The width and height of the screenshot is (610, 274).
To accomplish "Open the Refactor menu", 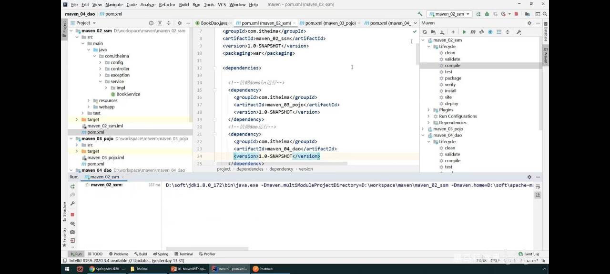I will coord(167,5).
